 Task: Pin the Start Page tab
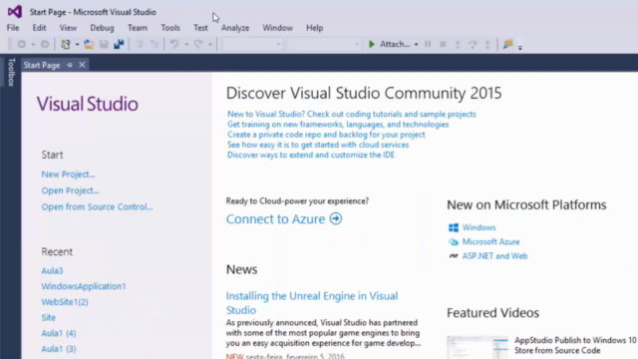point(70,65)
